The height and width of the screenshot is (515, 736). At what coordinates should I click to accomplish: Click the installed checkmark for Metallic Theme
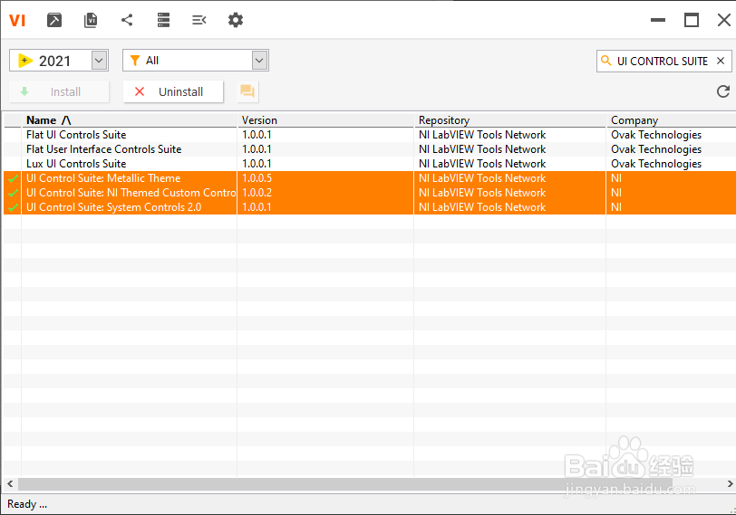pos(13,178)
